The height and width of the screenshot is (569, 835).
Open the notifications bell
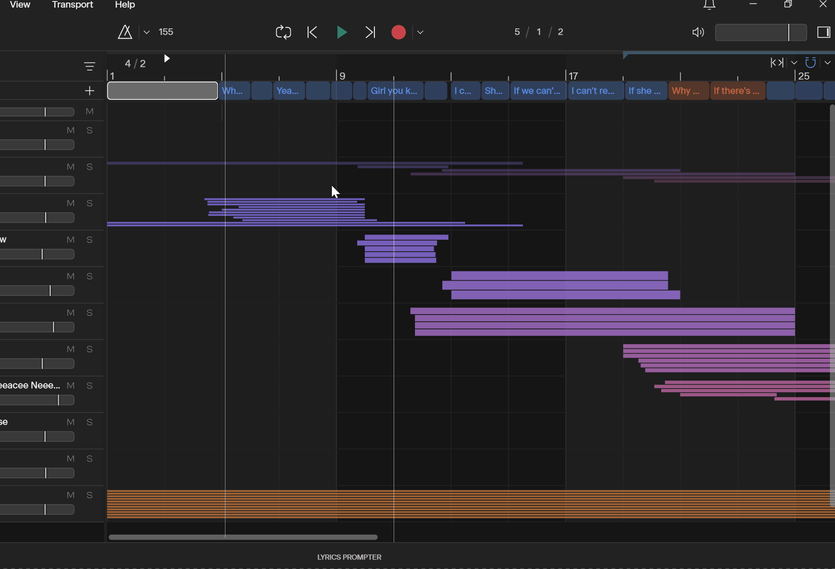[709, 5]
